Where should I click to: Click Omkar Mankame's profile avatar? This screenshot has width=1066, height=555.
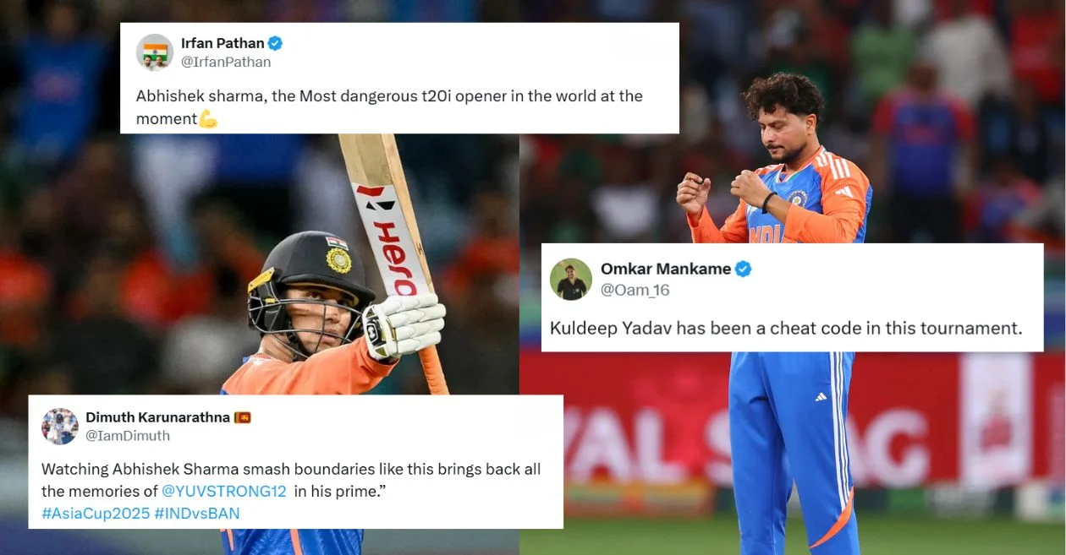tap(571, 279)
